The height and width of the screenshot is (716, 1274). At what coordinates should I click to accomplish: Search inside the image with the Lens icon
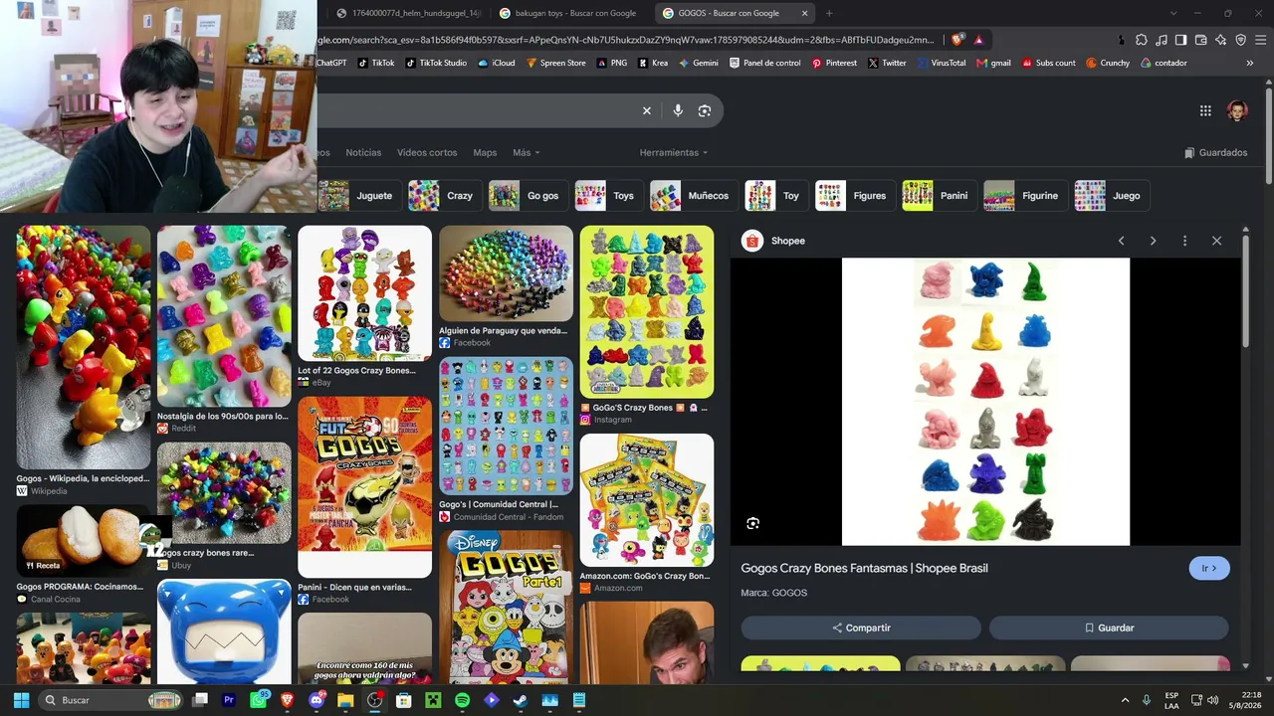(x=753, y=523)
